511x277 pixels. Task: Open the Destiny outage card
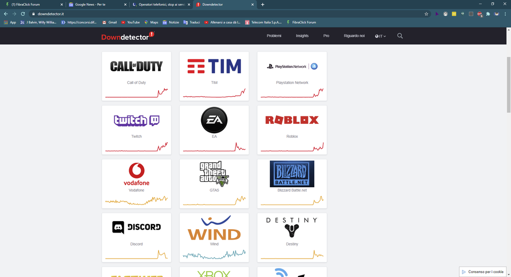click(292, 237)
